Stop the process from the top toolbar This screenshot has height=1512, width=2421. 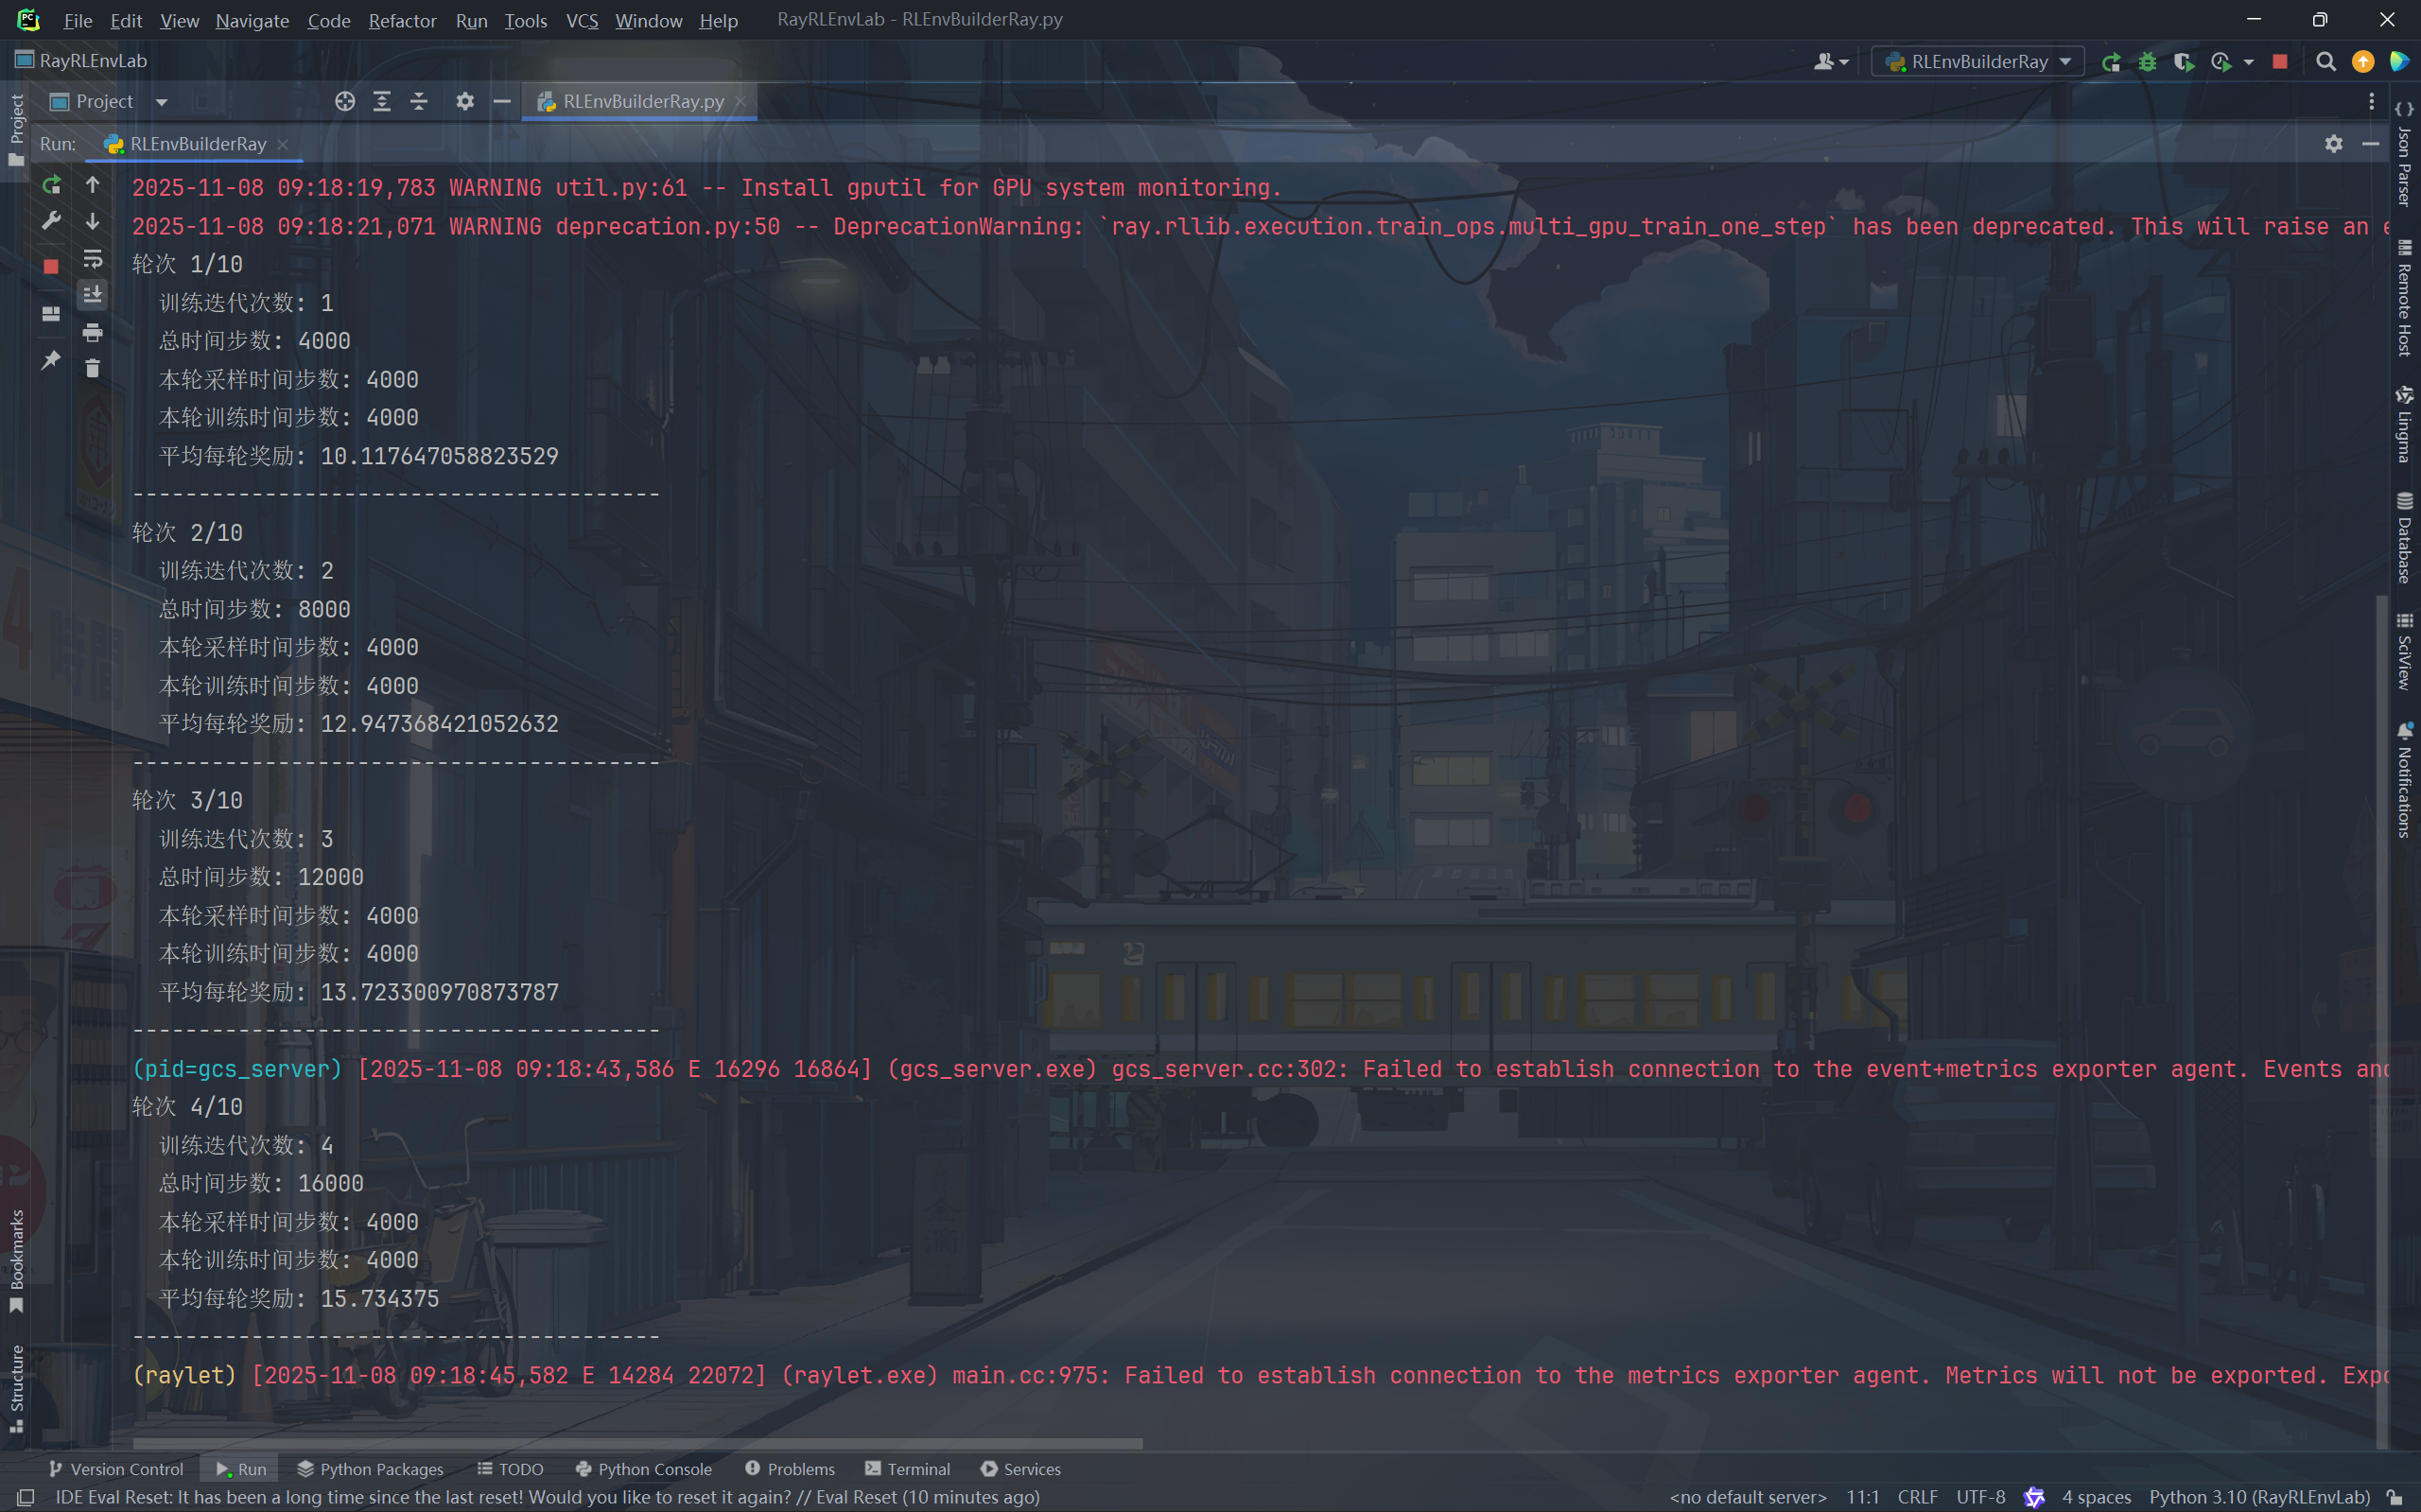click(x=2280, y=62)
